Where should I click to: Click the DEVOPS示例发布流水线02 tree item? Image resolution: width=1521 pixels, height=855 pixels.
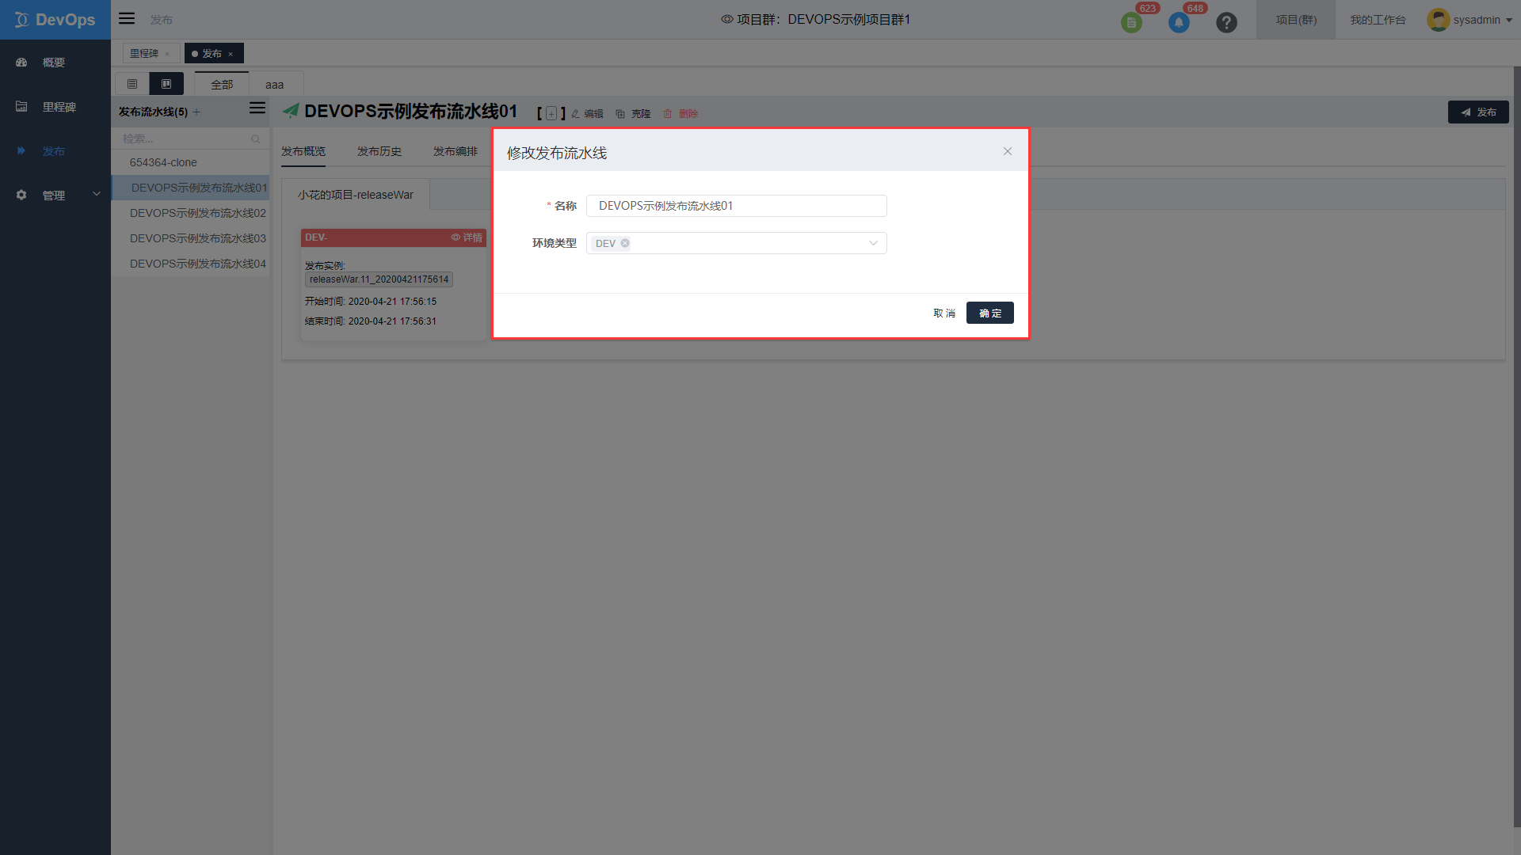point(197,213)
